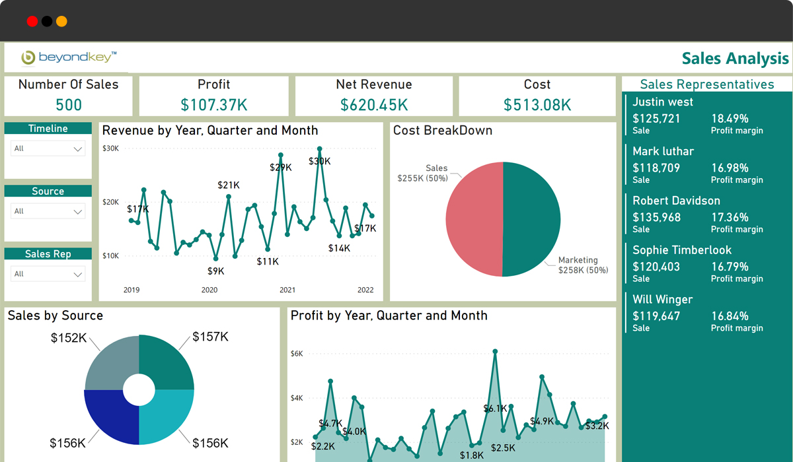The width and height of the screenshot is (793, 462).
Task: Click the Sales Analysis report title
Action: pyautogui.click(x=734, y=59)
